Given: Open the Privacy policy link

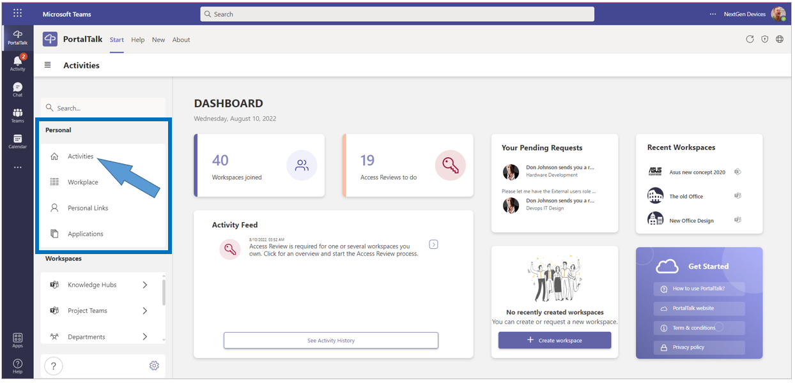Looking at the screenshot, I should [699, 348].
